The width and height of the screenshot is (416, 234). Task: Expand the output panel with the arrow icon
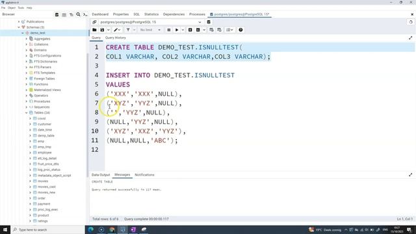point(410,175)
